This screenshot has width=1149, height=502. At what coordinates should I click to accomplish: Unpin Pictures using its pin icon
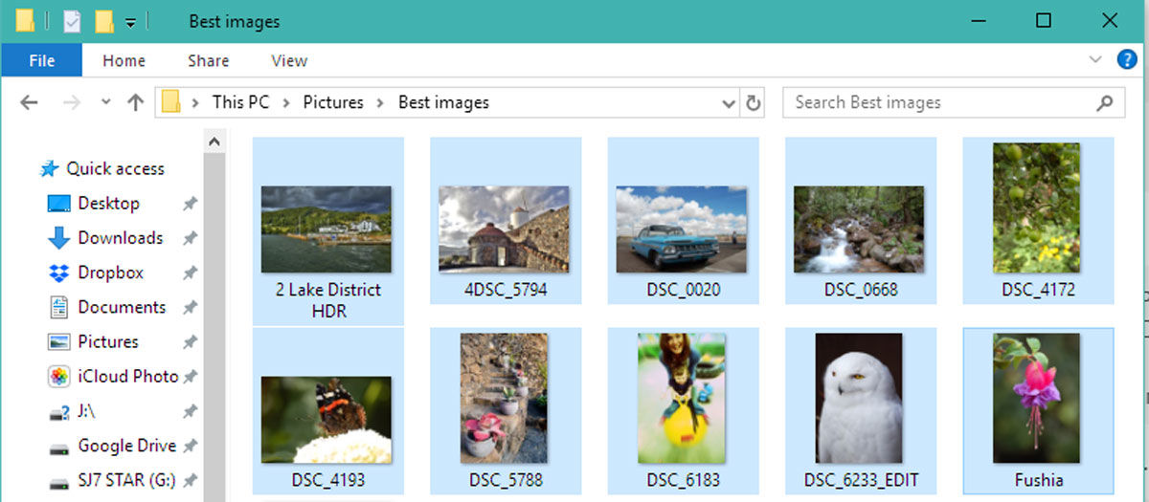[x=190, y=341]
